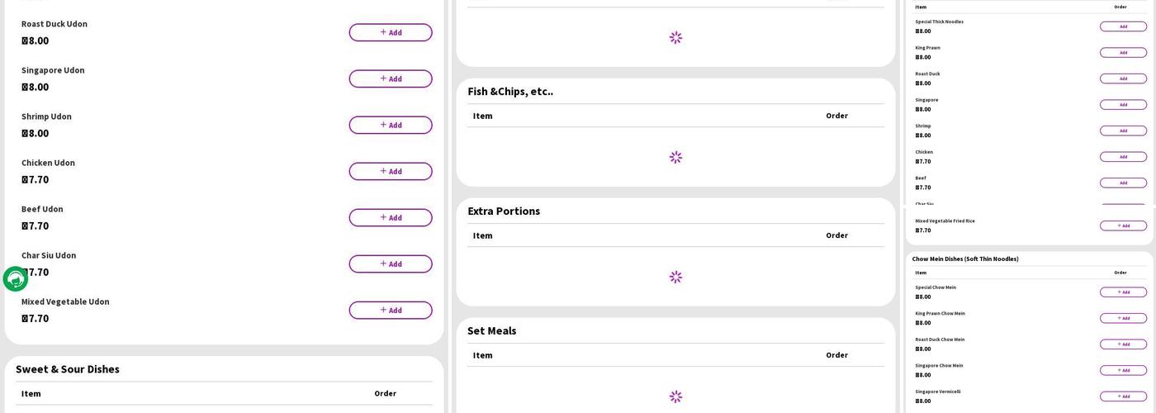The width and height of the screenshot is (1156, 413).
Task: Click the Set Meals section heading
Action: [491, 330]
